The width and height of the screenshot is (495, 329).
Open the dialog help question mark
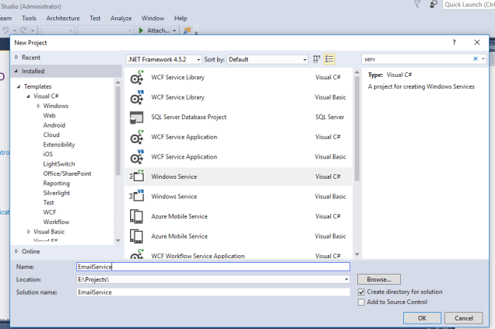pyautogui.click(x=454, y=42)
